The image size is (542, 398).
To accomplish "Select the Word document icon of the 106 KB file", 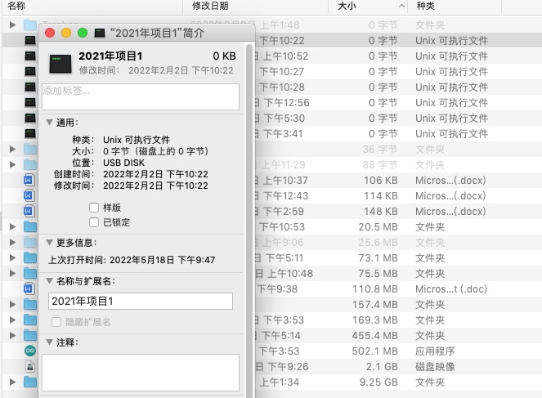I will [30, 180].
